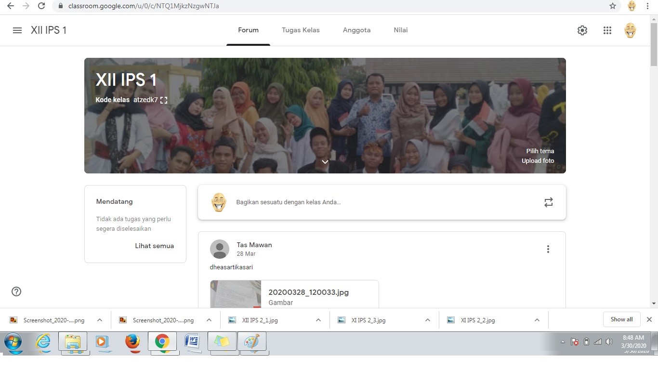
Task: Go to the Nilai tab
Action: click(400, 30)
